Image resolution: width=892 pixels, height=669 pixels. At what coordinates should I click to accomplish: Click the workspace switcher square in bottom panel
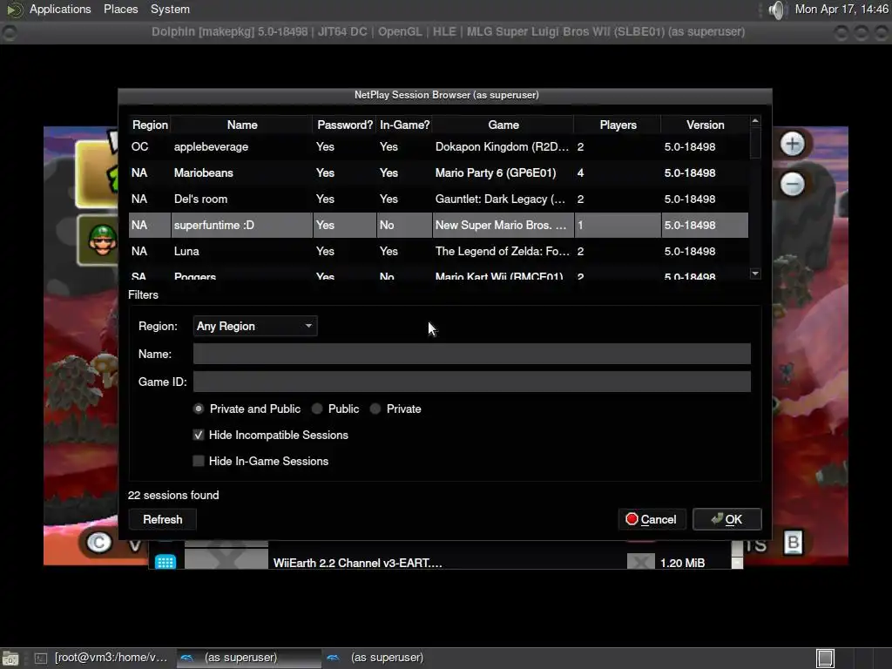point(825,659)
